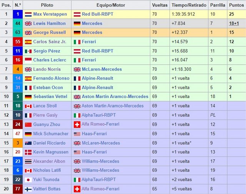Click the Danish flag beside Kevin Magnussen

(x=28, y=152)
